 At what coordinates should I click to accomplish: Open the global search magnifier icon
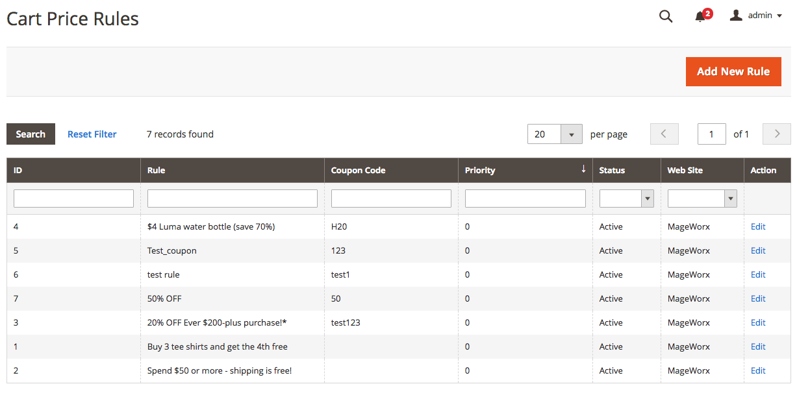[x=666, y=16]
